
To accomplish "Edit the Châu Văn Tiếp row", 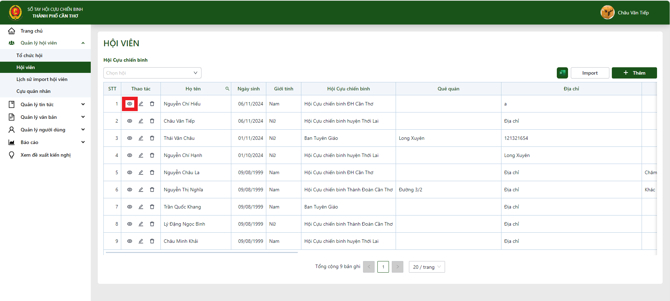I will coord(141,121).
